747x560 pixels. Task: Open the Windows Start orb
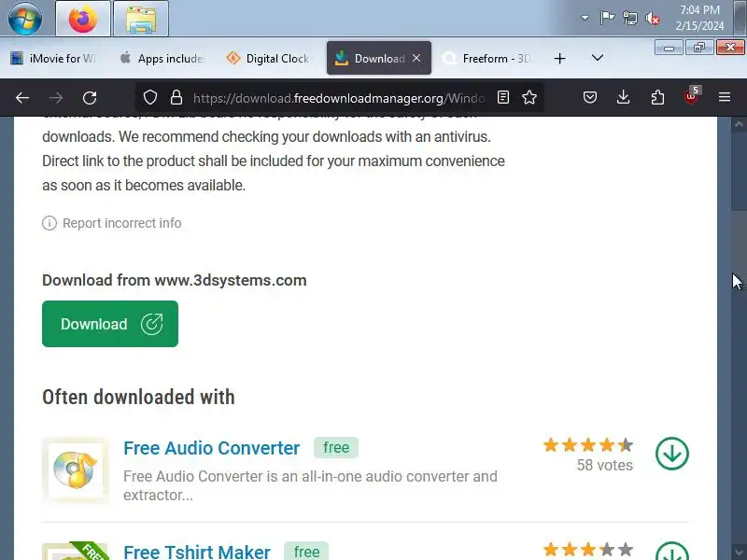coord(25,19)
